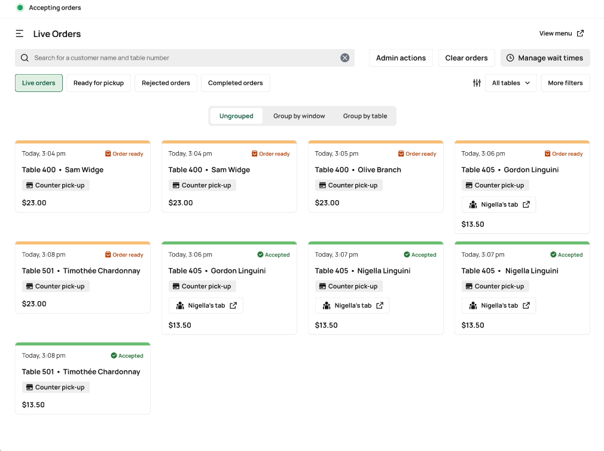Open the Nigella's tab link on the 3:06 pm Order ready card
The height and width of the screenshot is (451, 604).
tap(499, 205)
